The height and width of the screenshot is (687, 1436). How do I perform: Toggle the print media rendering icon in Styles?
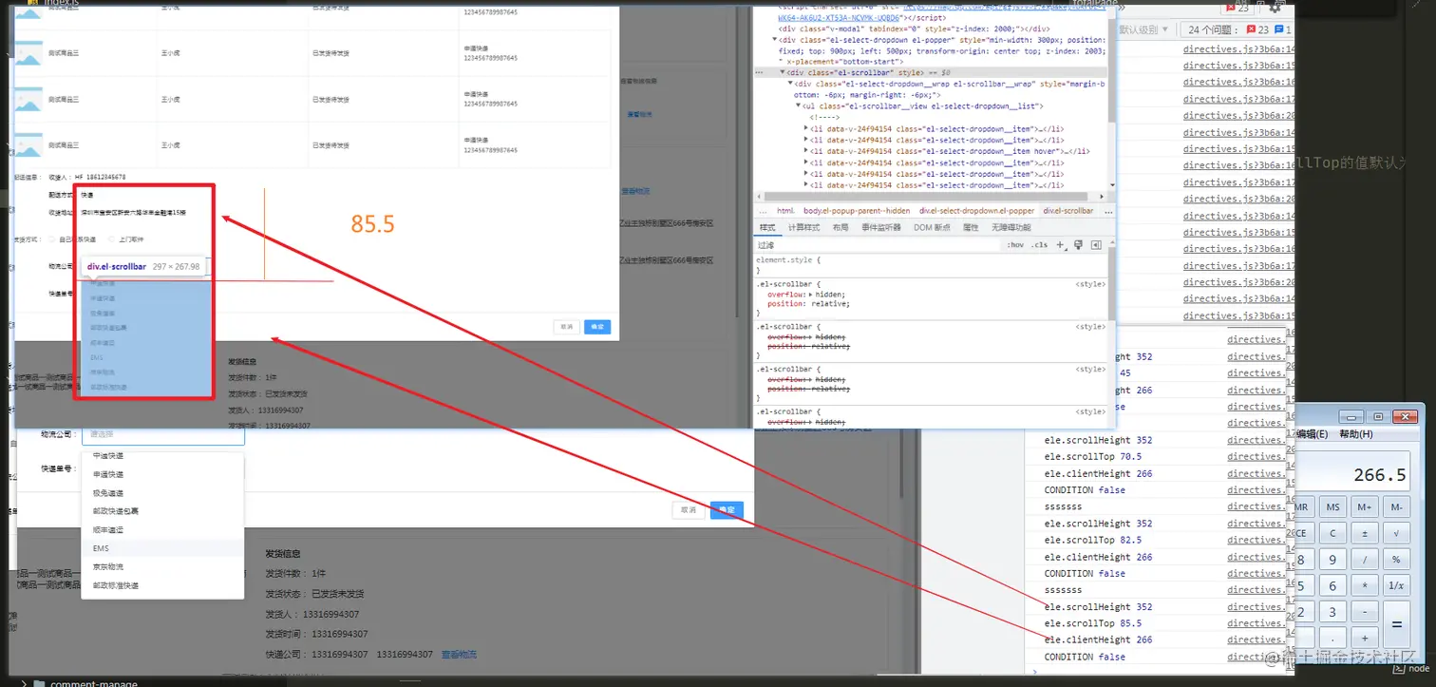click(x=1079, y=245)
